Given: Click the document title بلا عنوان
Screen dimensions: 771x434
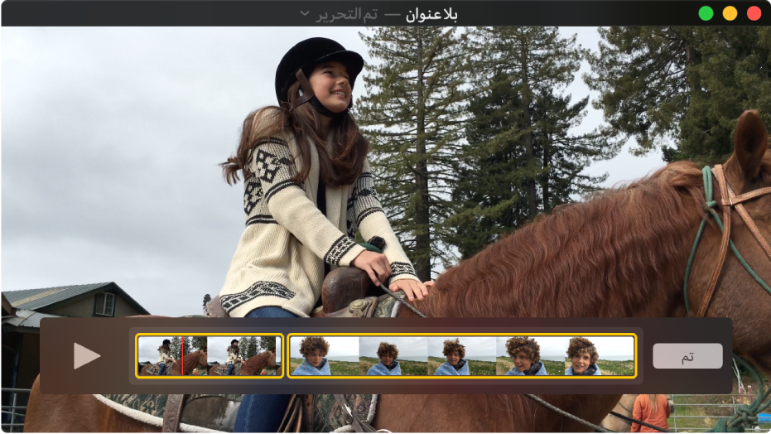Looking at the screenshot, I should (x=431, y=14).
